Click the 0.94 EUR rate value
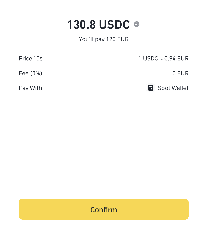 point(176,59)
